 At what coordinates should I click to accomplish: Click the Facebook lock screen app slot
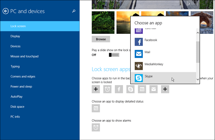click(x=119, y=89)
